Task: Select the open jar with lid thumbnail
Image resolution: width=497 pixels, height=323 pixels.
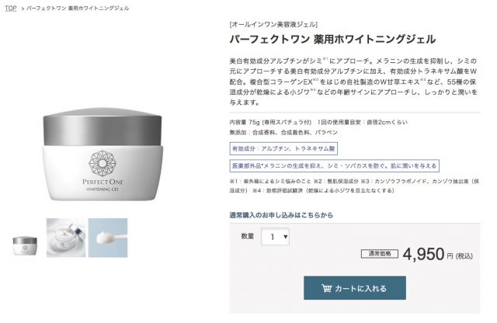Action: pyautogui.click(x=66, y=238)
